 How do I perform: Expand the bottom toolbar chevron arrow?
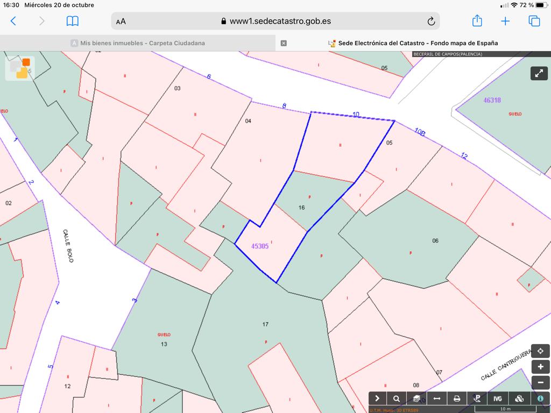tap(377, 398)
